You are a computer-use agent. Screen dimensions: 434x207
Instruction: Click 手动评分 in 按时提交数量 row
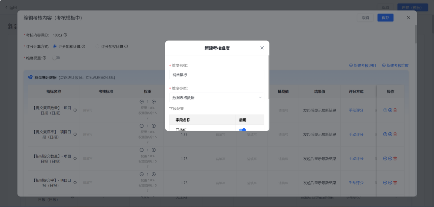[x=356, y=159]
